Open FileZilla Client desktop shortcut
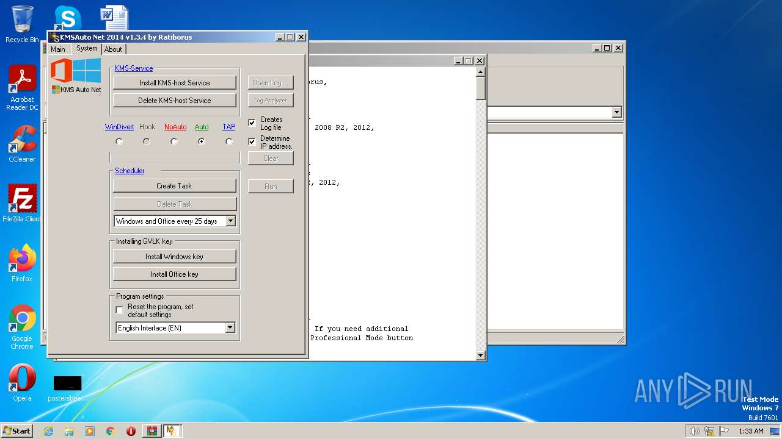Image resolution: width=782 pixels, height=439 pixels. (x=22, y=203)
